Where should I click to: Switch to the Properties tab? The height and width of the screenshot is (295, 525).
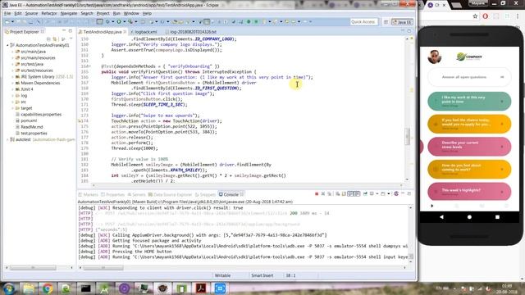[x=113, y=194]
